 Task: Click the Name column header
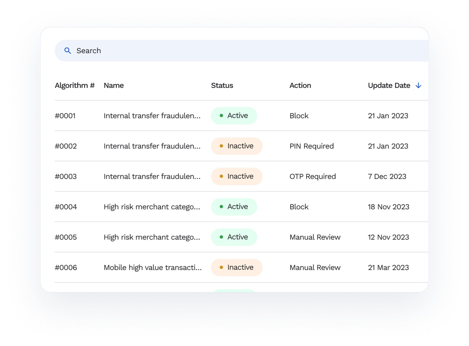114,86
